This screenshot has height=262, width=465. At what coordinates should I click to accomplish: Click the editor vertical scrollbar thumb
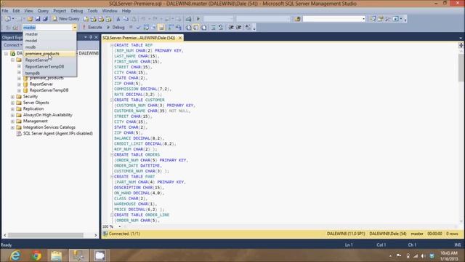coord(461,68)
